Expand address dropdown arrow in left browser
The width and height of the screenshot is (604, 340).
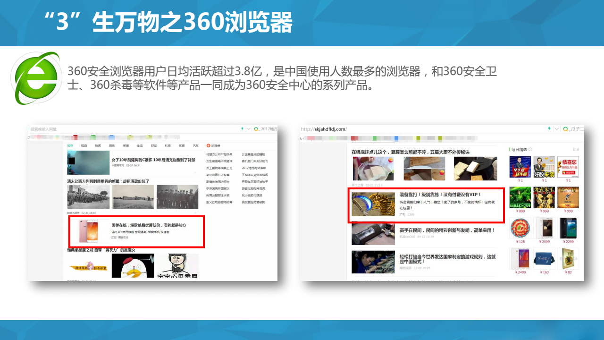pos(249,129)
